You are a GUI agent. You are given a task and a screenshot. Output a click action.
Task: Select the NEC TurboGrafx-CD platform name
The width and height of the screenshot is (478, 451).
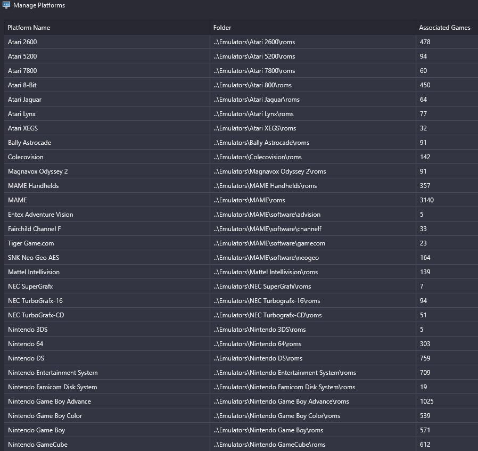point(36,315)
